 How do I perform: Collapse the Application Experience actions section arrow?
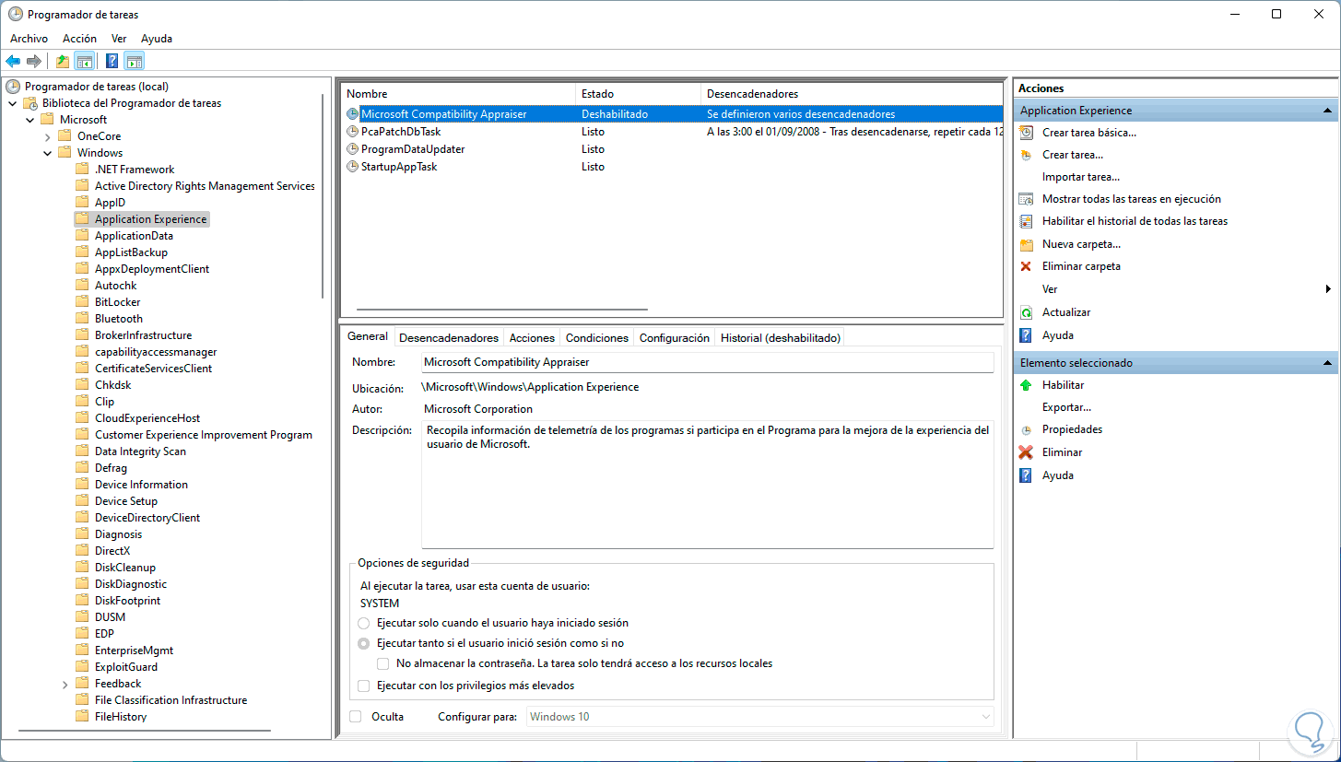pyautogui.click(x=1327, y=111)
